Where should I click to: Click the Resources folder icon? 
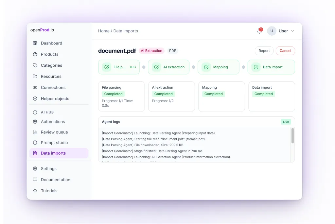(x=35, y=77)
